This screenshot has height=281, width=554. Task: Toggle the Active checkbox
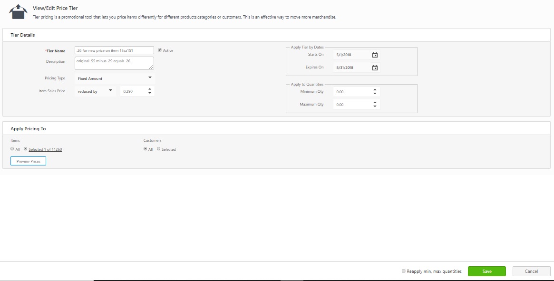pyautogui.click(x=160, y=50)
